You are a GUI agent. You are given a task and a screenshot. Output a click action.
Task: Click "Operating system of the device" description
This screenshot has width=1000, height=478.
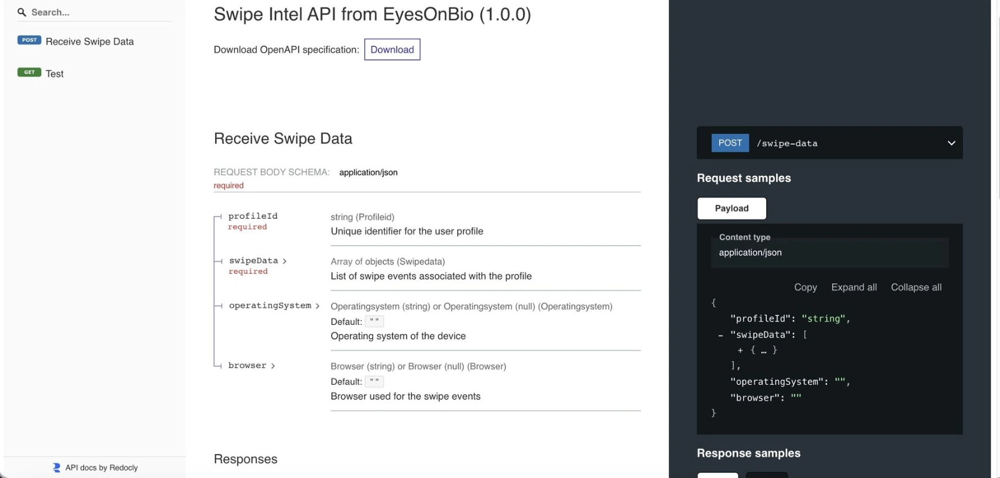coord(398,336)
